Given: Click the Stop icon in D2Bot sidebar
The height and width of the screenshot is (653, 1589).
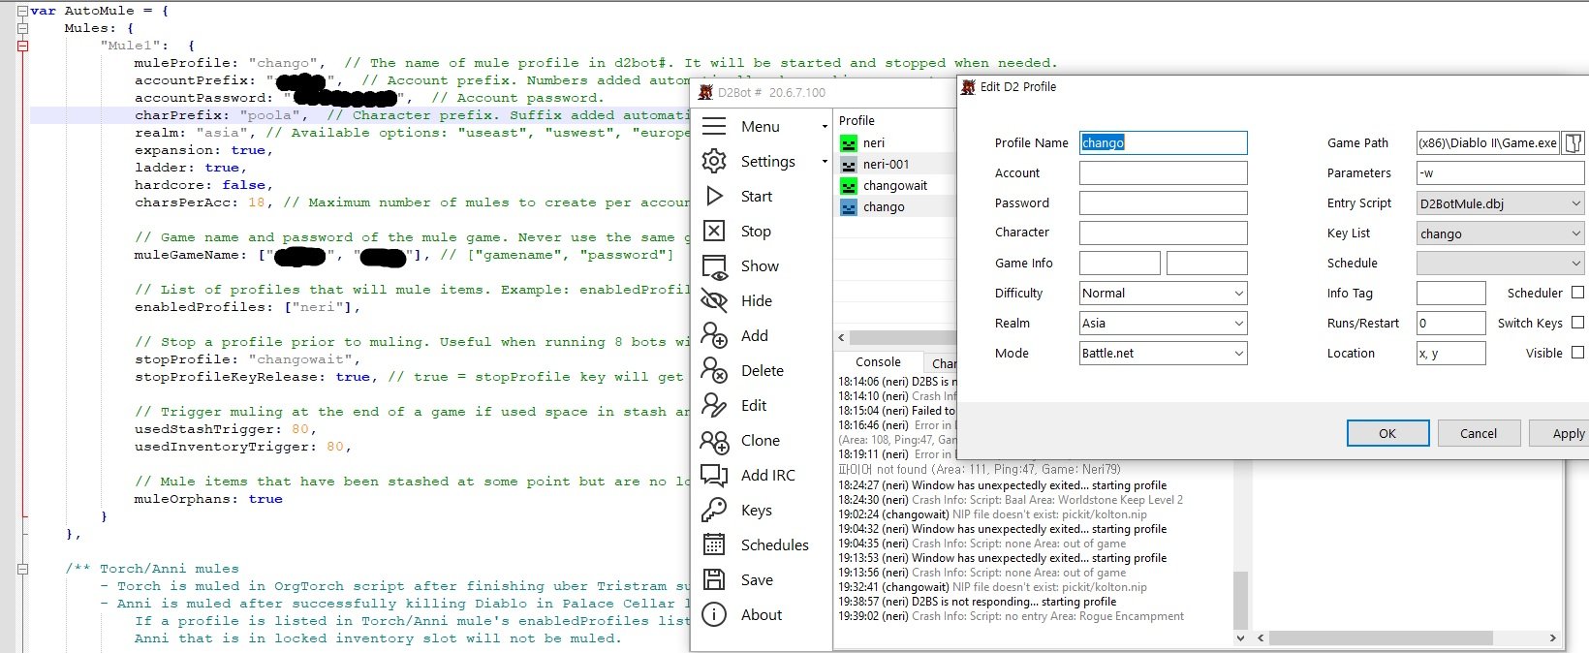Looking at the screenshot, I should (714, 232).
